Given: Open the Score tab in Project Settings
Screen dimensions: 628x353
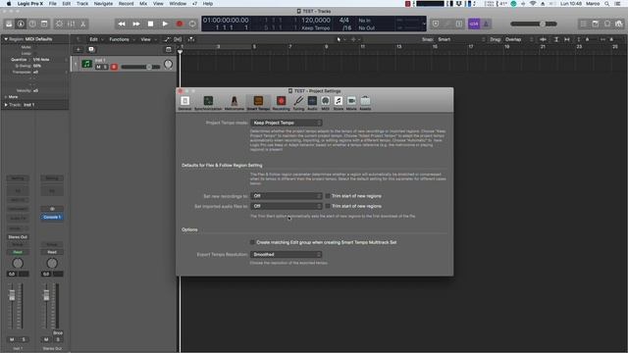Looking at the screenshot, I should coord(339,103).
